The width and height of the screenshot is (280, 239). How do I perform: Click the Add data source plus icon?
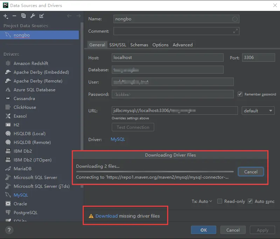pos(6,16)
